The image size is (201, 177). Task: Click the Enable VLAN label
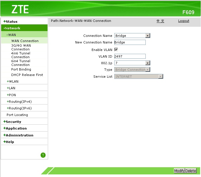pyautogui.click(x=102, y=50)
